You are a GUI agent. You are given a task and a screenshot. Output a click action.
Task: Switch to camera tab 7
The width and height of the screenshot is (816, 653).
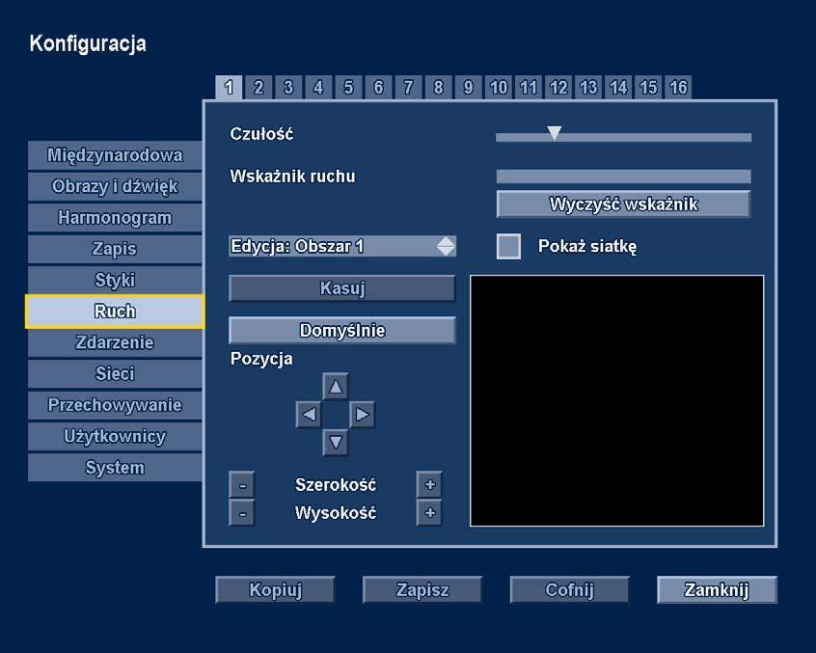[x=409, y=87]
